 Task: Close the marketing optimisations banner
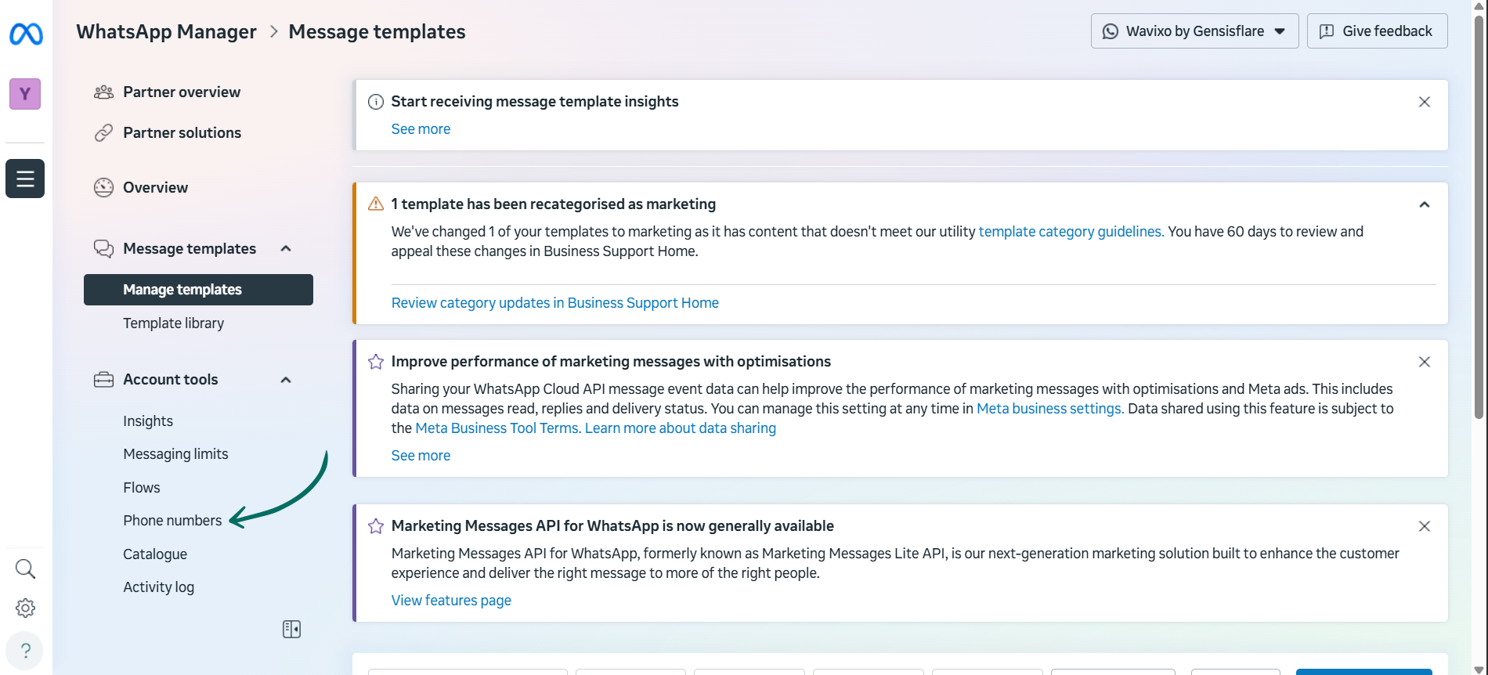click(1424, 362)
